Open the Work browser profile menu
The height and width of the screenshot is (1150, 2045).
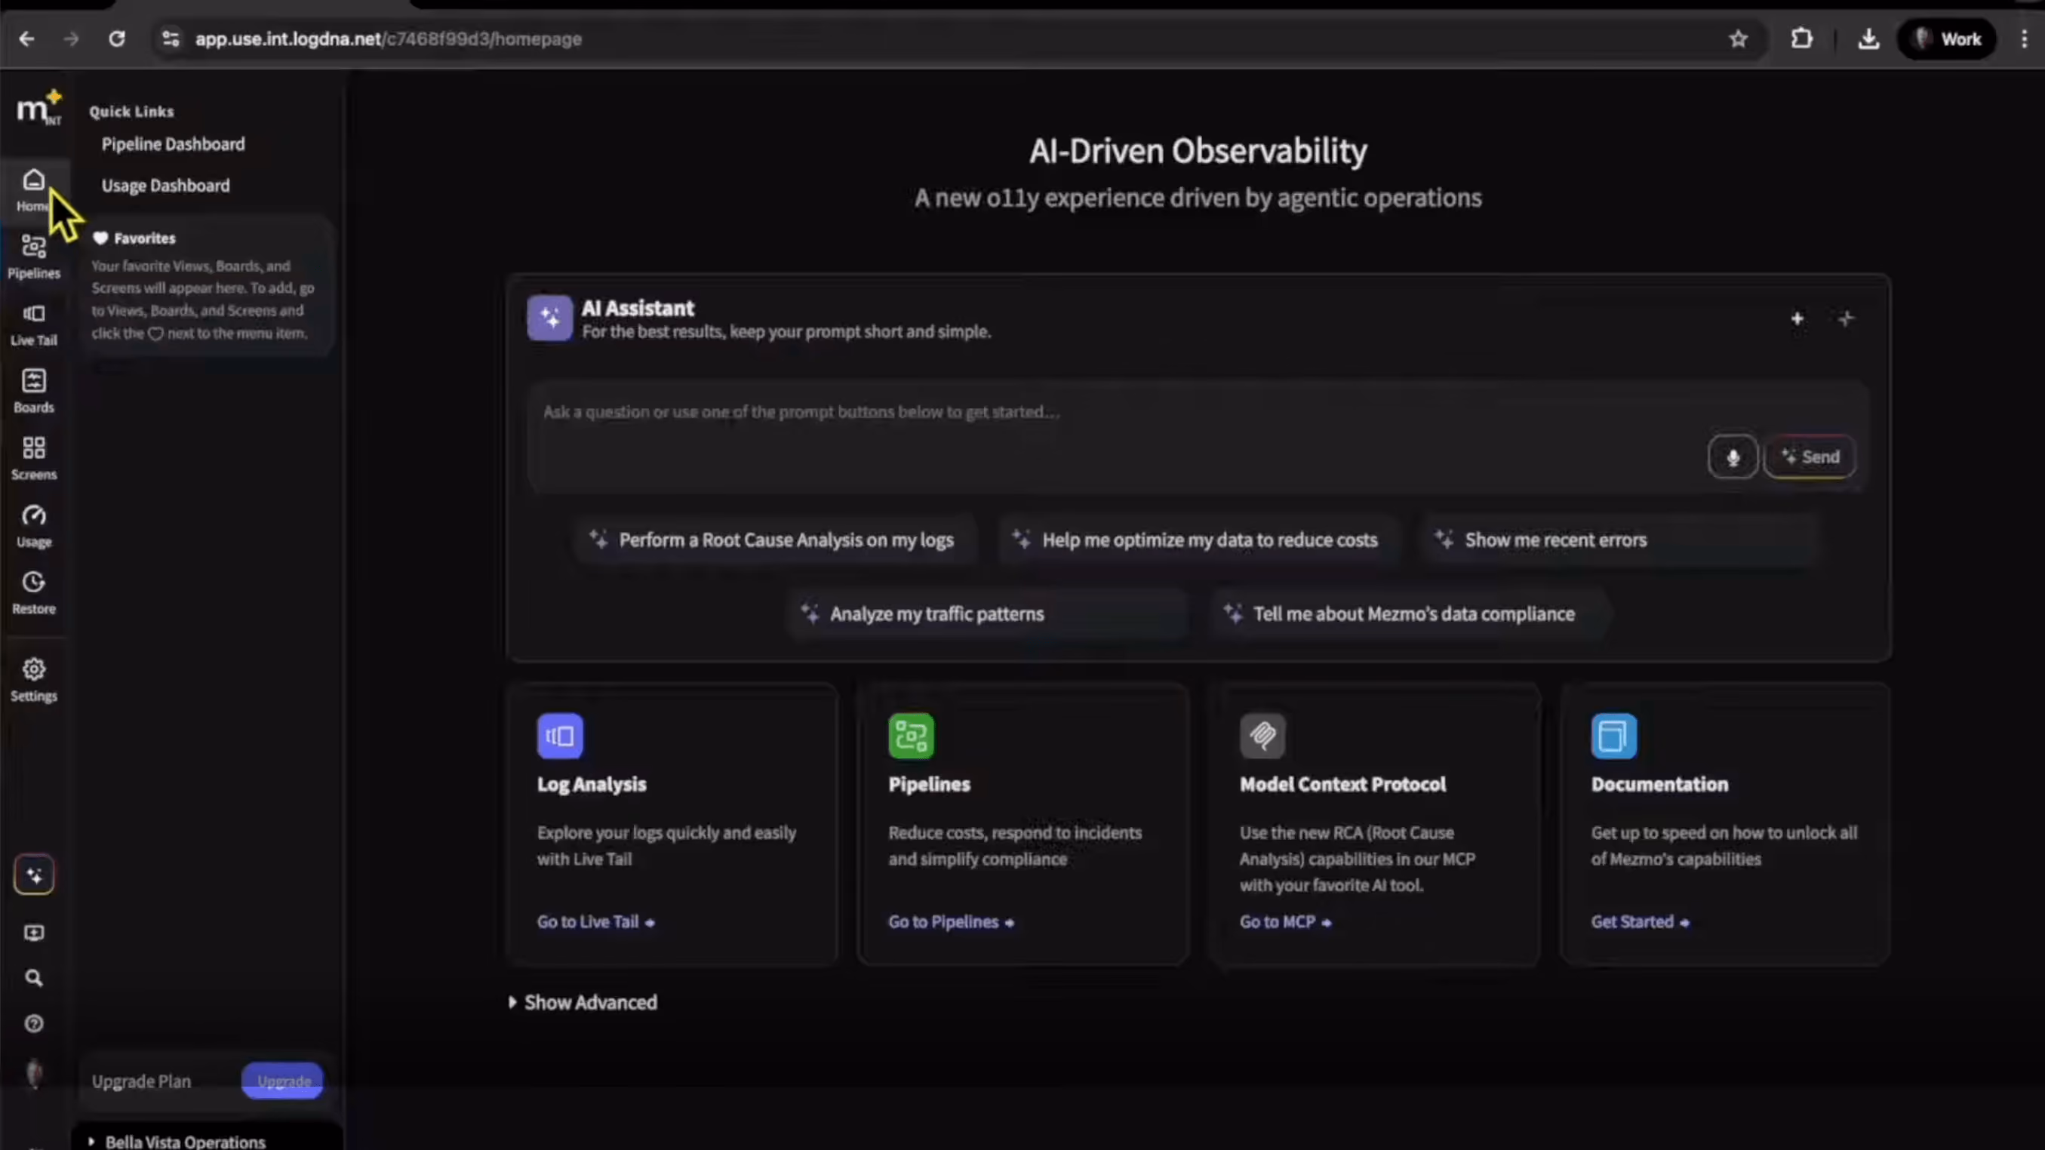point(1947,39)
